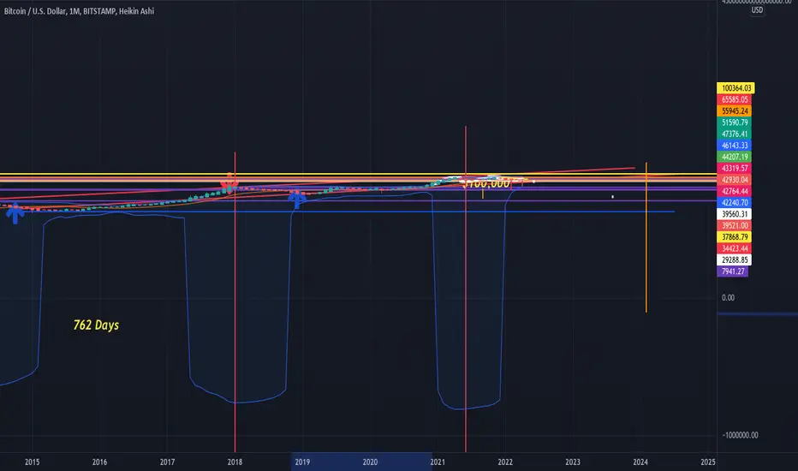The height and width of the screenshot is (471, 798).
Task: Select the blue 46143.33 price label
Action: (x=734, y=146)
